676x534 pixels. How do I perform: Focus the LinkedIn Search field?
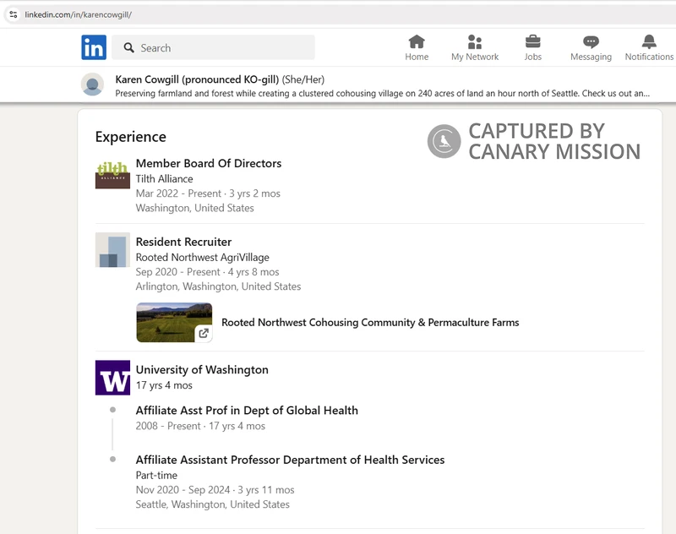(x=213, y=47)
